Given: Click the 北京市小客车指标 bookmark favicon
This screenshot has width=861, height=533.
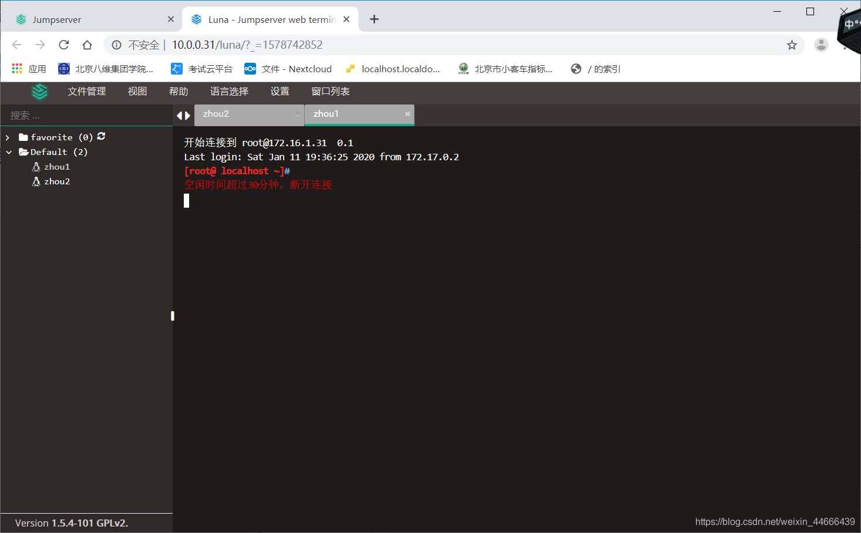Looking at the screenshot, I should coord(463,69).
